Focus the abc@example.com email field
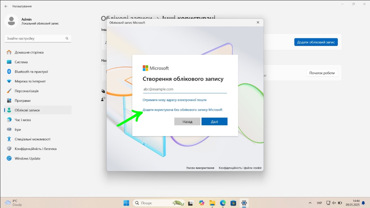This screenshot has width=370, height=208. [185, 89]
